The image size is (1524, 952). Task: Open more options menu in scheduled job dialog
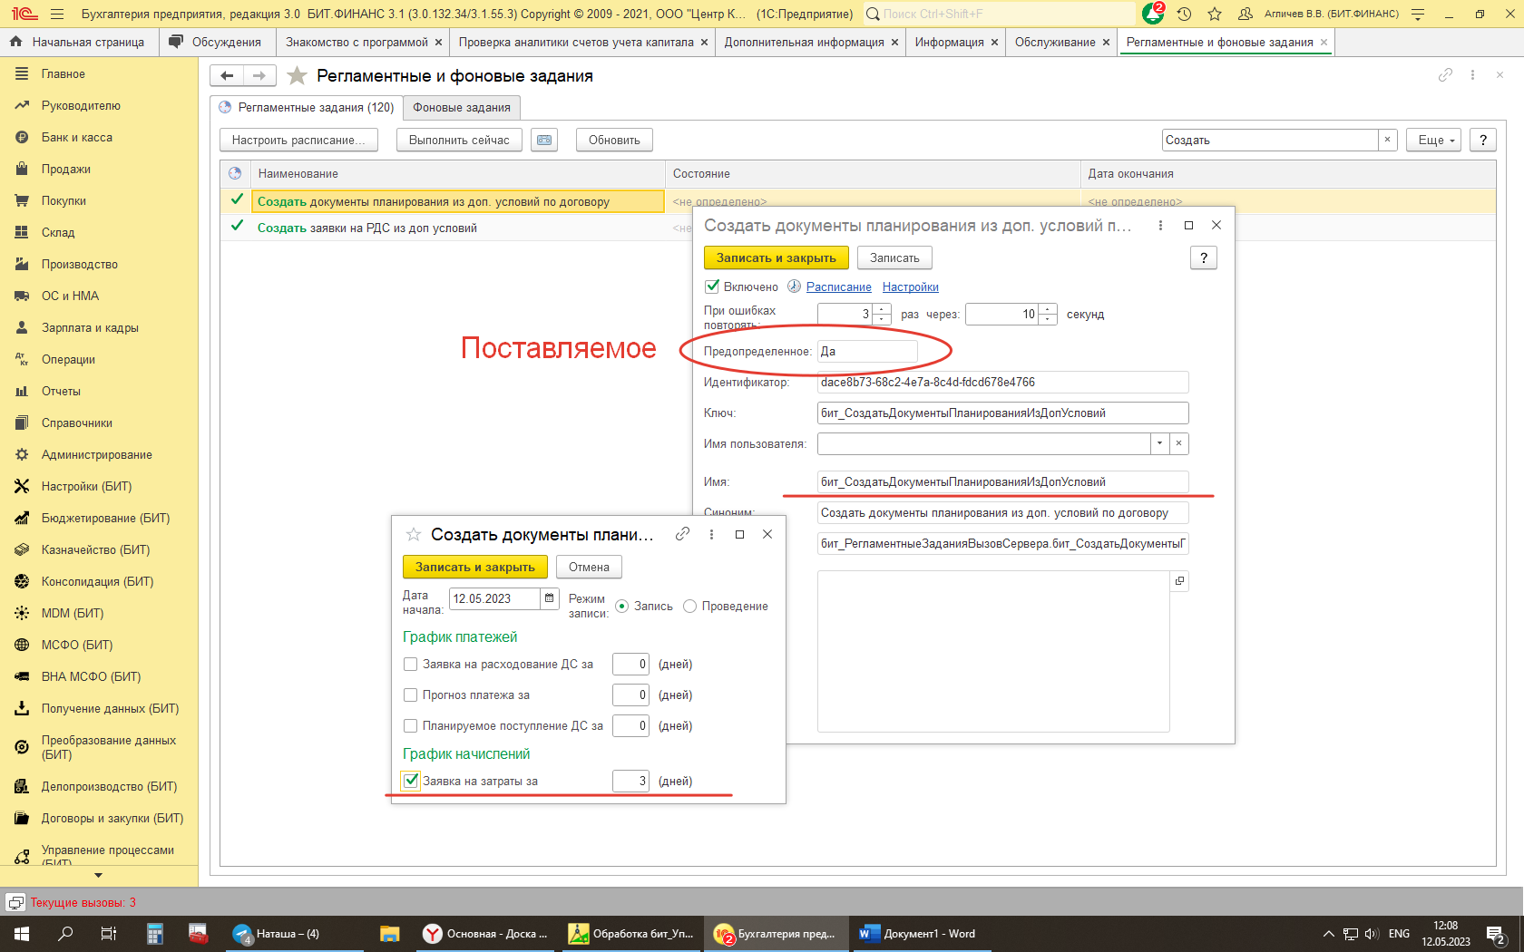(1160, 225)
